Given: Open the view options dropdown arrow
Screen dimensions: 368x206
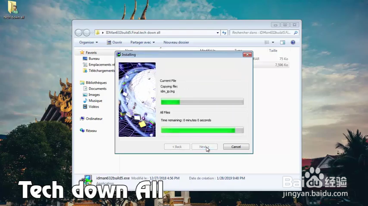Looking at the screenshot, I should [273, 42].
